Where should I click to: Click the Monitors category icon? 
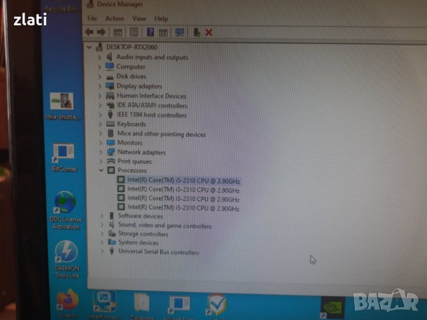tap(111, 143)
